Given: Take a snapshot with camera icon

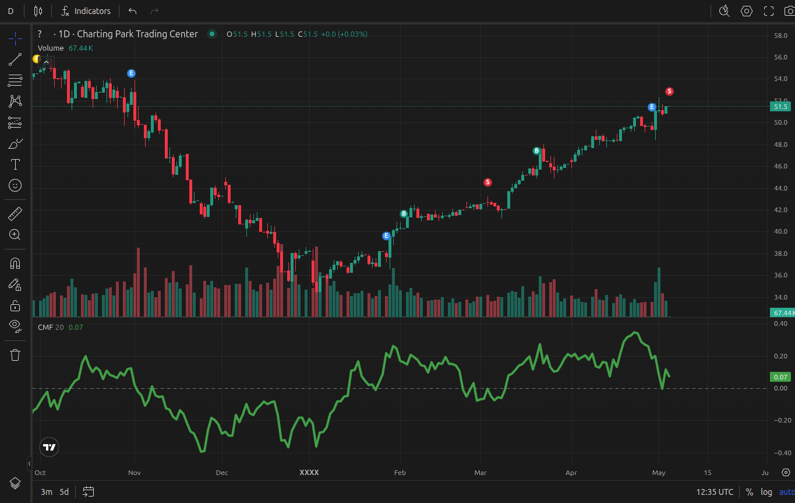Looking at the screenshot, I should (789, 11).
